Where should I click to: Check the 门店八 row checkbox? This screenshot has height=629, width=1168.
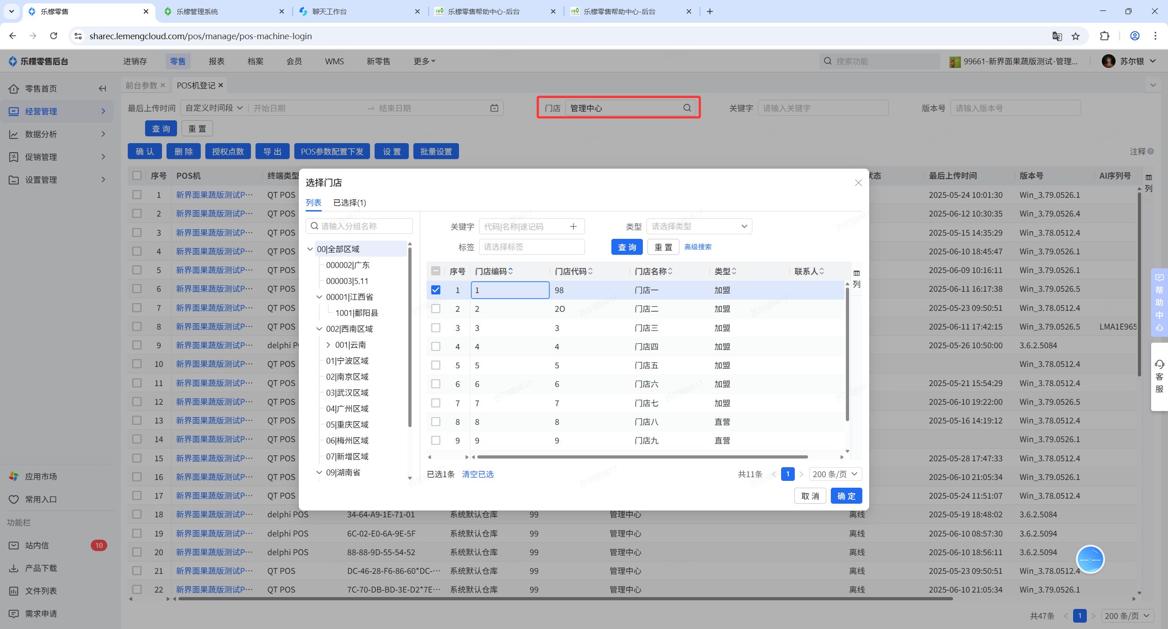pos(436,422)
